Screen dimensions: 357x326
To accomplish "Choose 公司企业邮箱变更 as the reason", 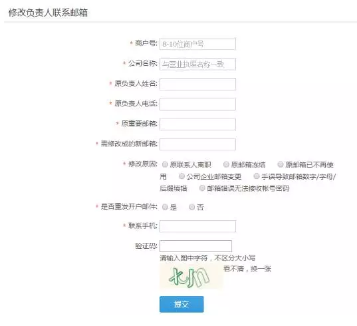I will 181,176.
